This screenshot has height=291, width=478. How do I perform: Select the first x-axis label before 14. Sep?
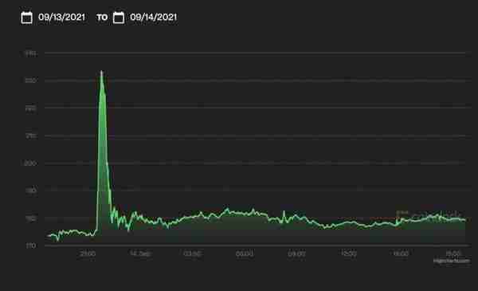pos(88,254)
